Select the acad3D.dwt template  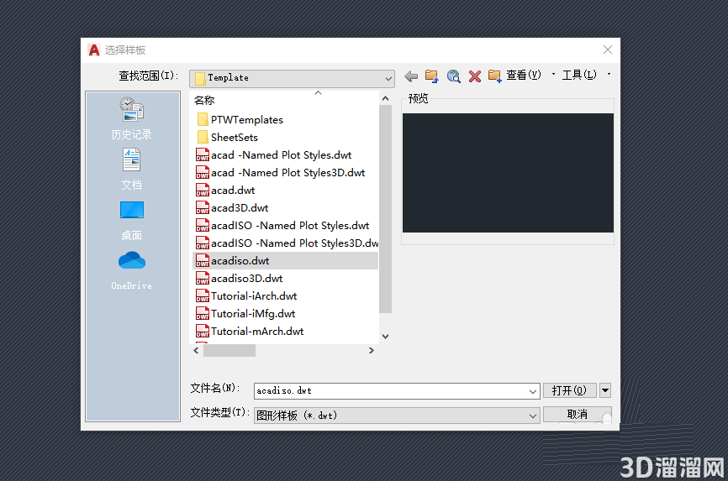pyautogui.click(x=240, y=208)
